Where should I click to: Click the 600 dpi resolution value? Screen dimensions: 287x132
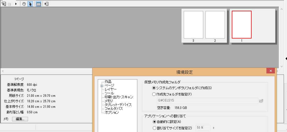[x=32, y=85]
